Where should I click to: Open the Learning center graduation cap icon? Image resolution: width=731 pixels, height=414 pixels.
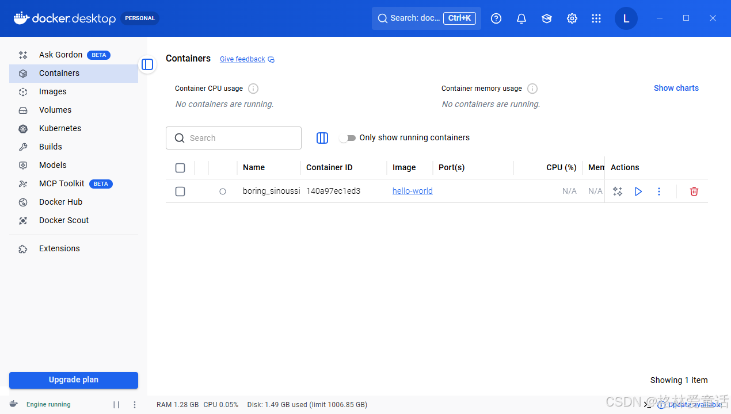click(x=547, y=18)
